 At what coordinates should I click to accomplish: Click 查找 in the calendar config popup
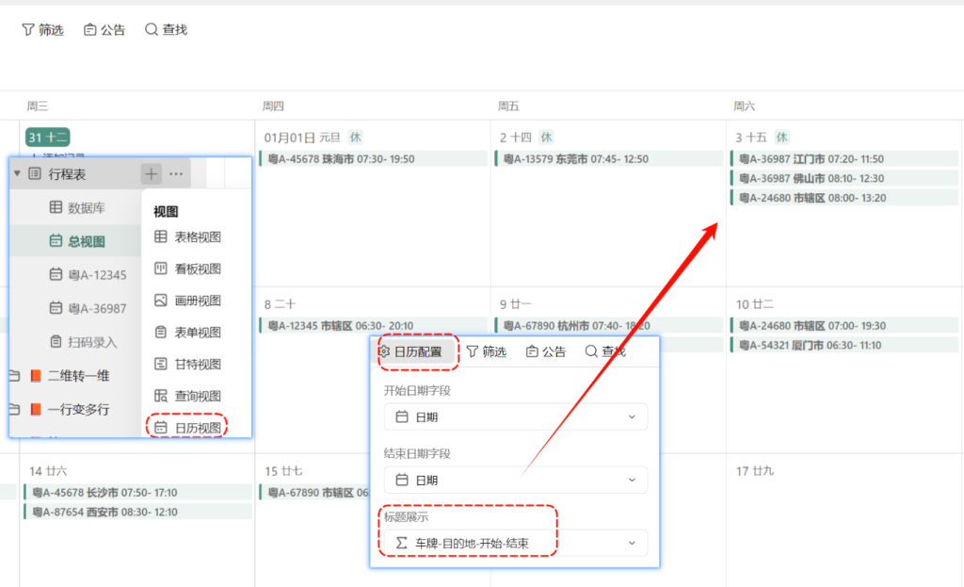[x=605, y=351]
